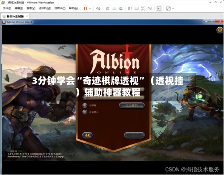Select the 拇指Xs定制版 VM tab
224x175 pixels.
pyautogui.click(x=15, y=16)
